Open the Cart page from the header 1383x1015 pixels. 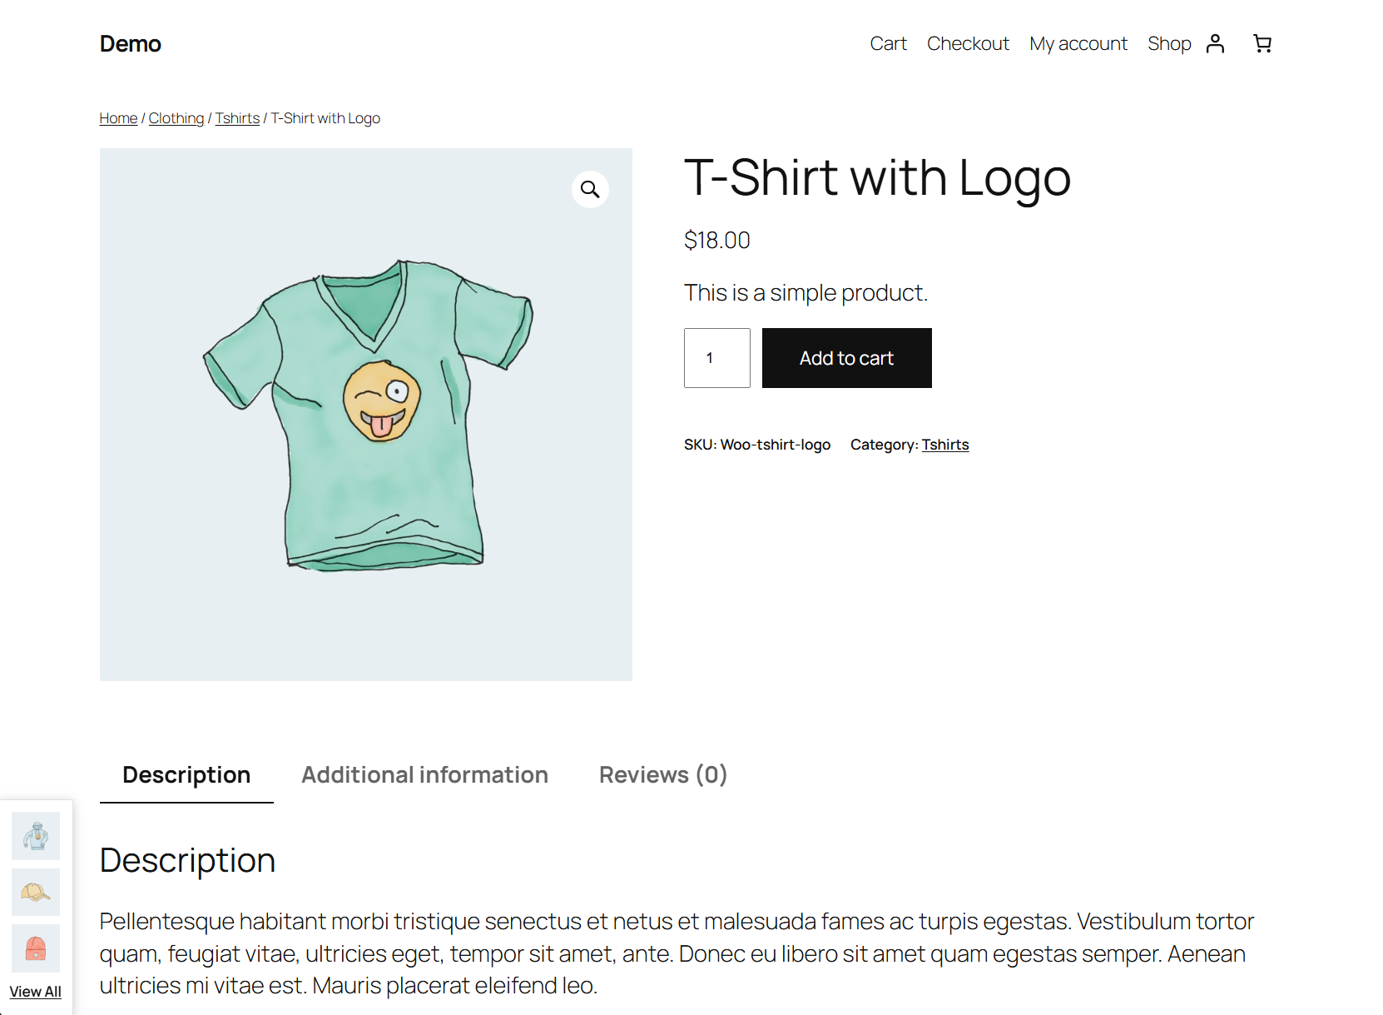click(x=888, y=43)
